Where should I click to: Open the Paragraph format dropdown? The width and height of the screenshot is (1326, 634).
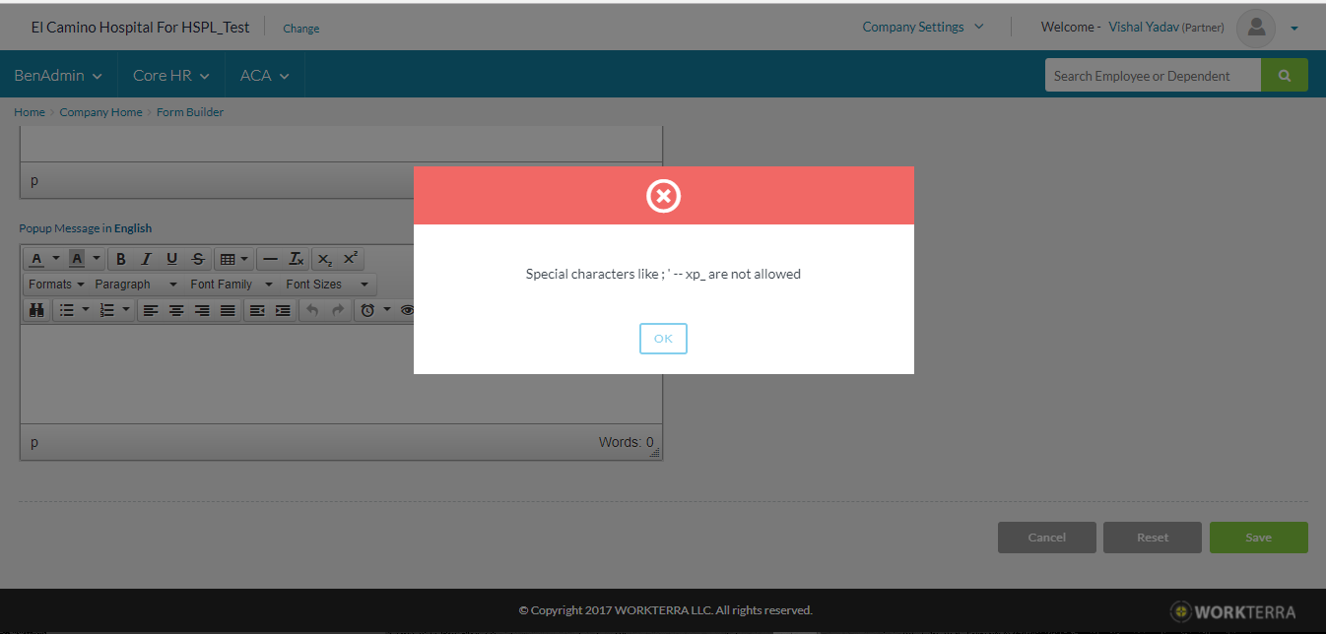(x=135, y=285)
